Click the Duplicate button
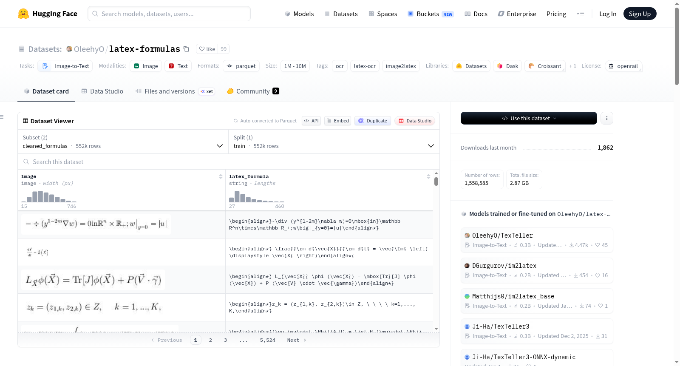This screenshot has width=680, height=366. pyautogui.click(x=372, y=121)
